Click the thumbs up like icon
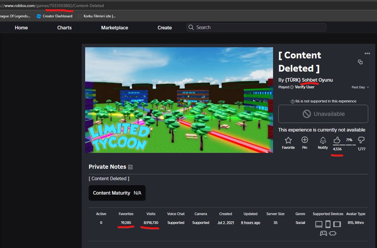This screenshot has width=377, height=248. coord(337,140)
